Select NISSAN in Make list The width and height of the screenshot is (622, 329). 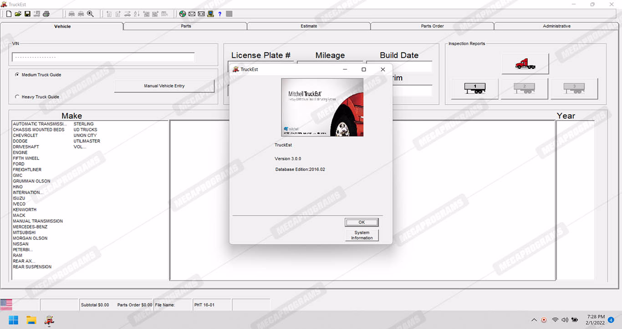20,244
